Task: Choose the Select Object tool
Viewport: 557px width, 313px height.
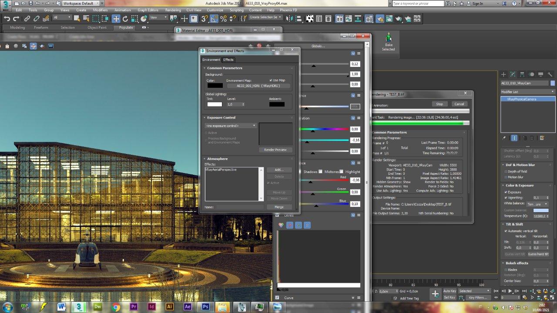Action: click(77, 19)
